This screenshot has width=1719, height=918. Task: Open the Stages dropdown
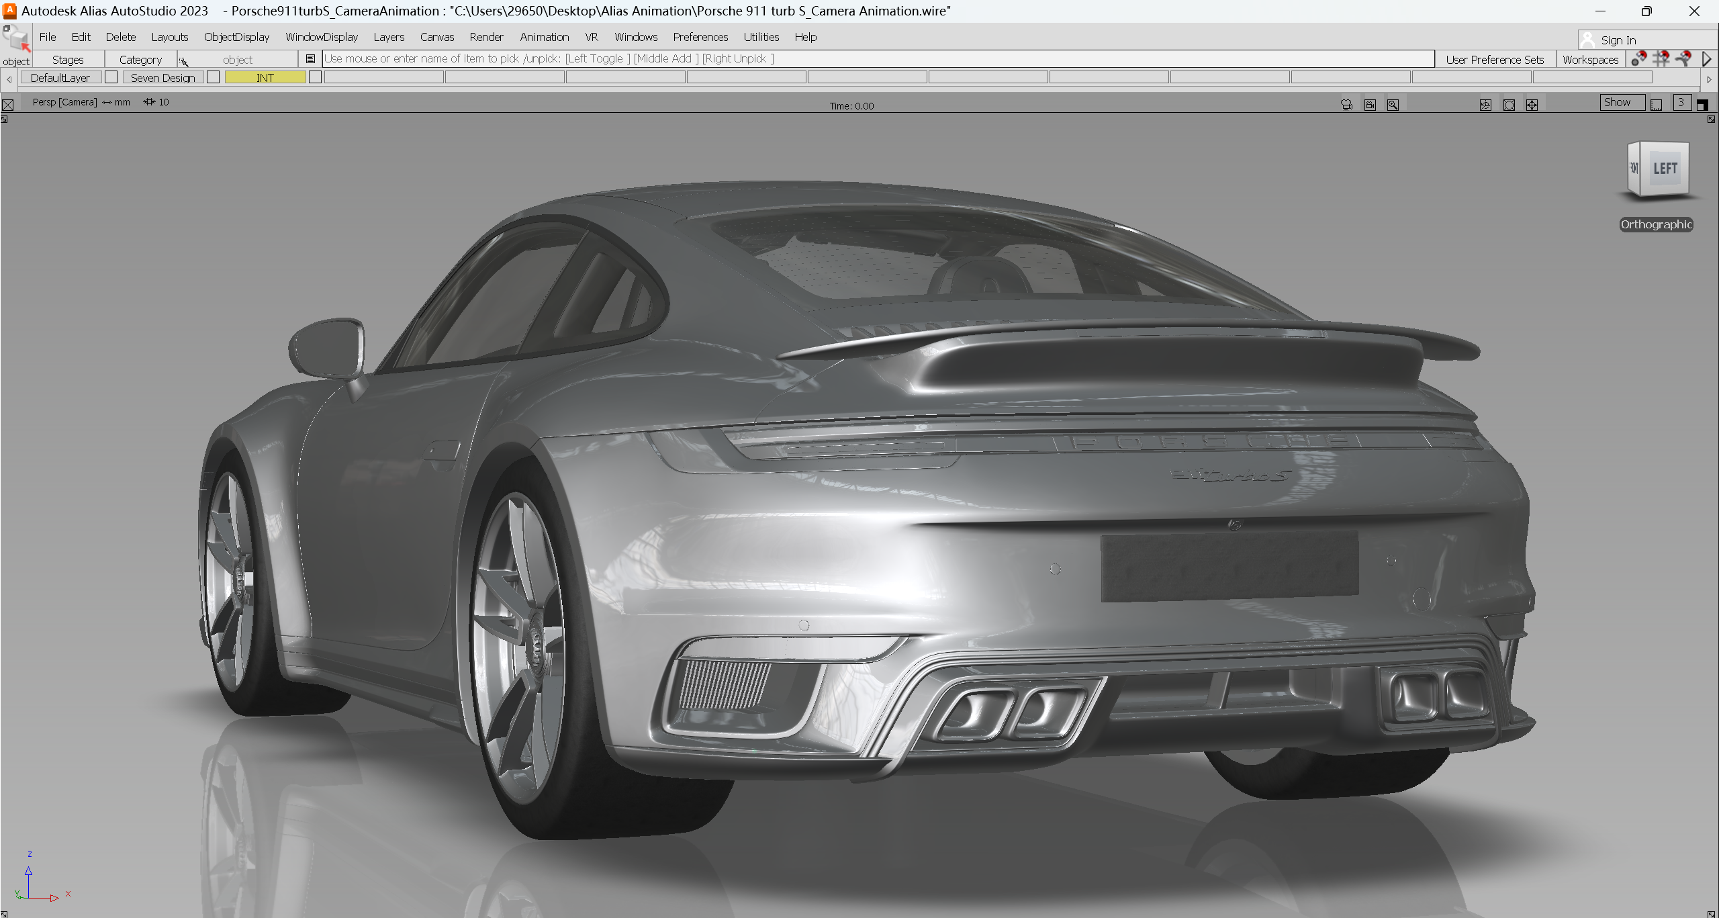coord(67,59)
